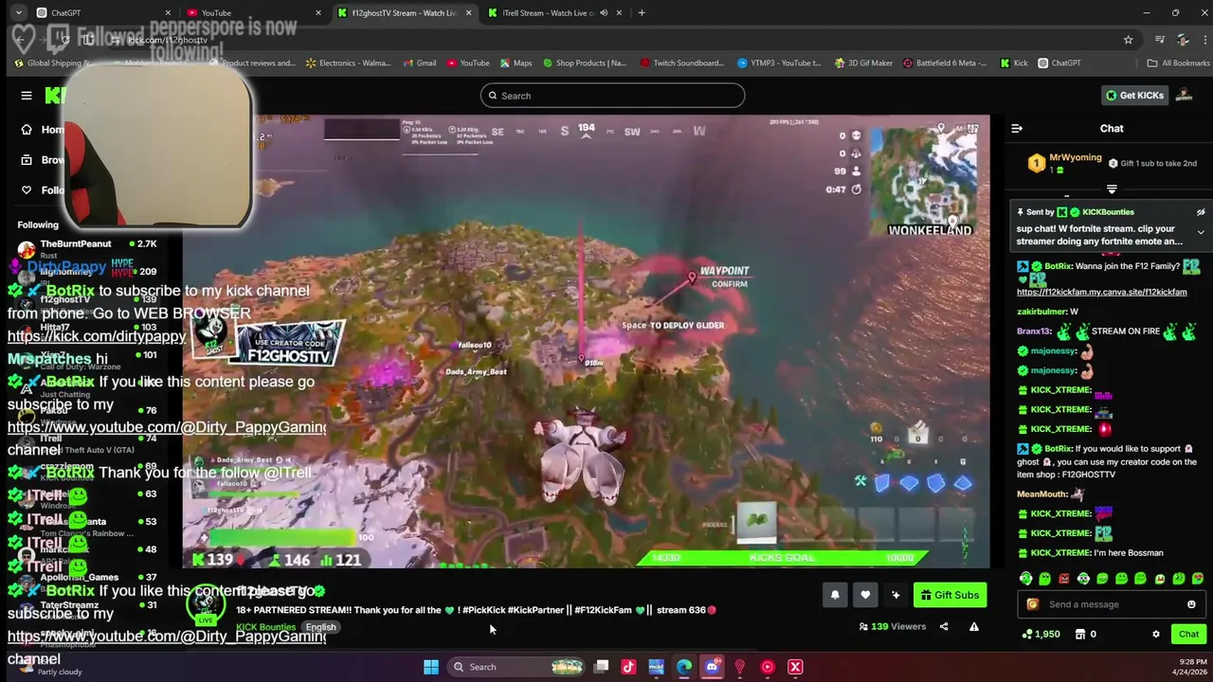Click the notification bell below the stream
This screenshot has width=1213, height=682.
(x=835, y=595)
